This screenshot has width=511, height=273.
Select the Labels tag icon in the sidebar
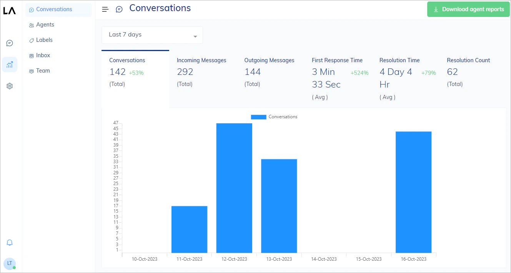tap(32, 40)
